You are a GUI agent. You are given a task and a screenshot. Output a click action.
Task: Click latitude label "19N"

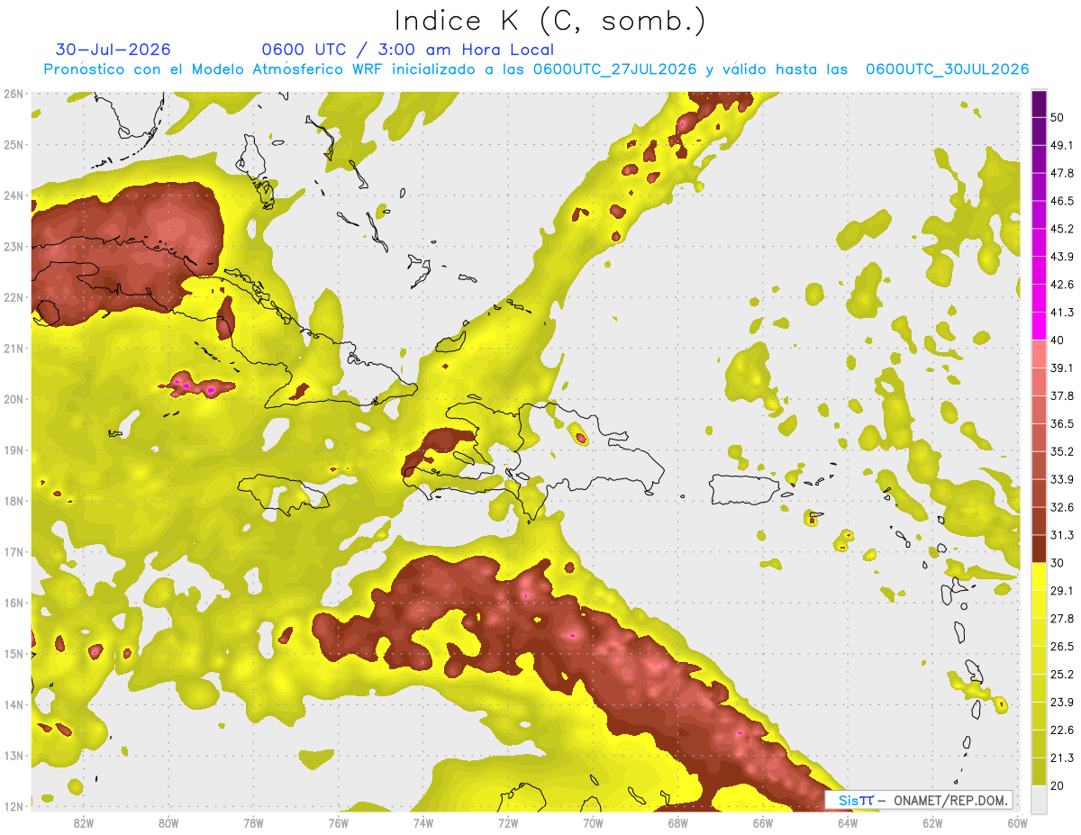14,450
